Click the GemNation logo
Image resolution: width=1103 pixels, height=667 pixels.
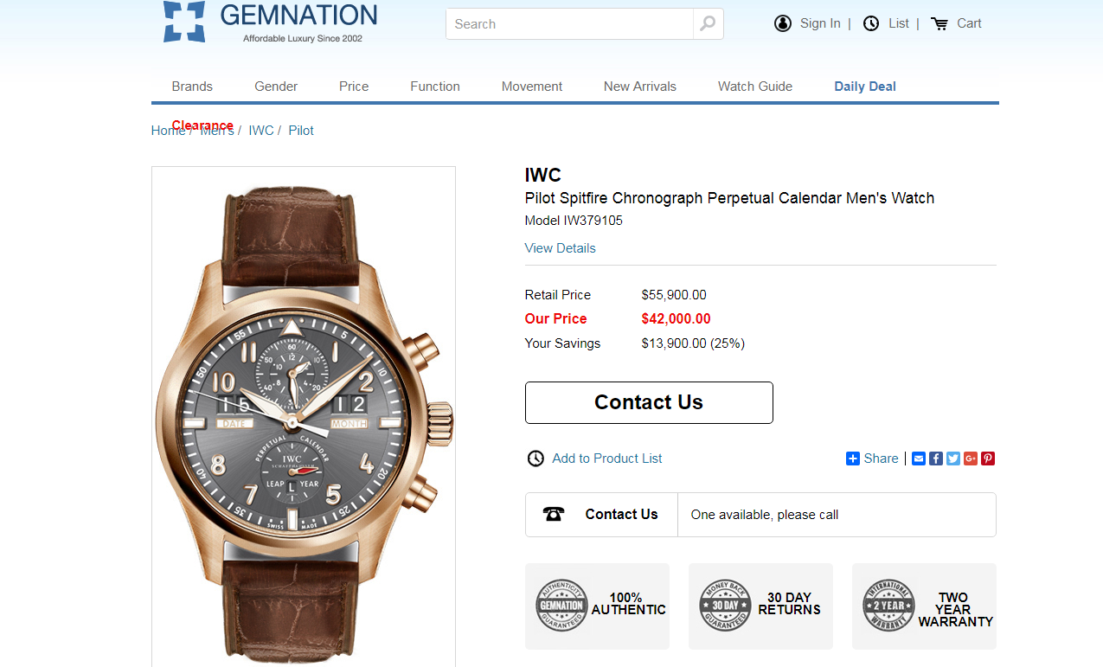point(271,22)
